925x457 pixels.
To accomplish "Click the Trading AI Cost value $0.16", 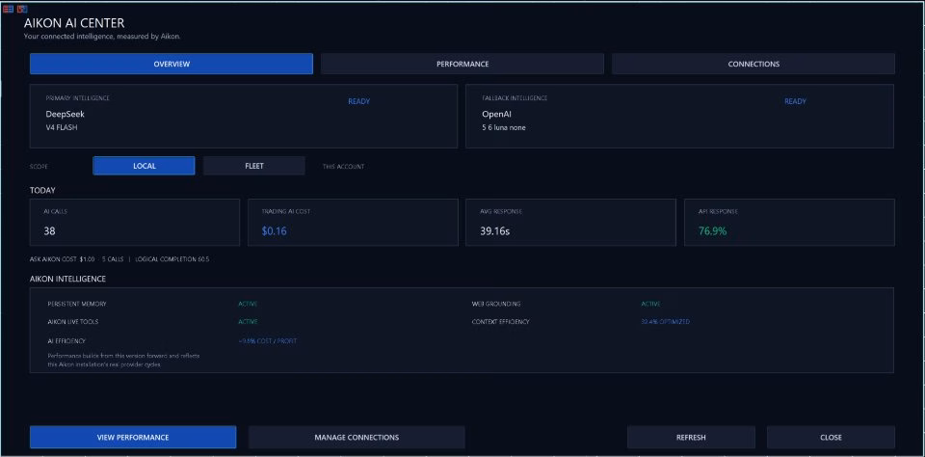I will pos(275,230).
